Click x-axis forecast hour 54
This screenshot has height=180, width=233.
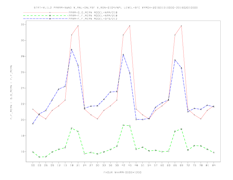point(149,165)
